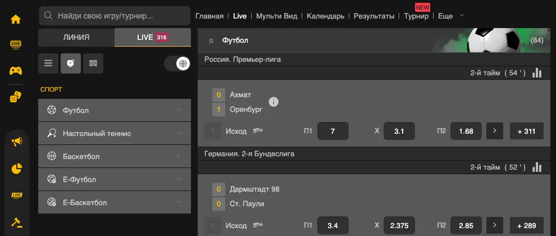Click the search magnifier icon
556x236 pixels.
point(48,16)
